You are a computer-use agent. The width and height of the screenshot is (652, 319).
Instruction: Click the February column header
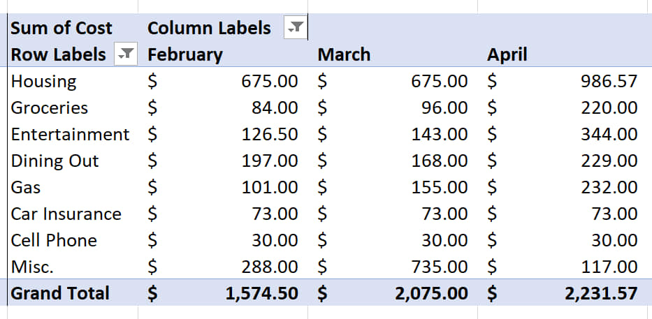point(185,55)
